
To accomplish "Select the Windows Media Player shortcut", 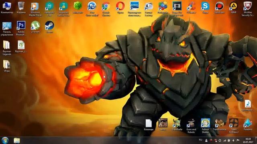I will coord(35,9).
